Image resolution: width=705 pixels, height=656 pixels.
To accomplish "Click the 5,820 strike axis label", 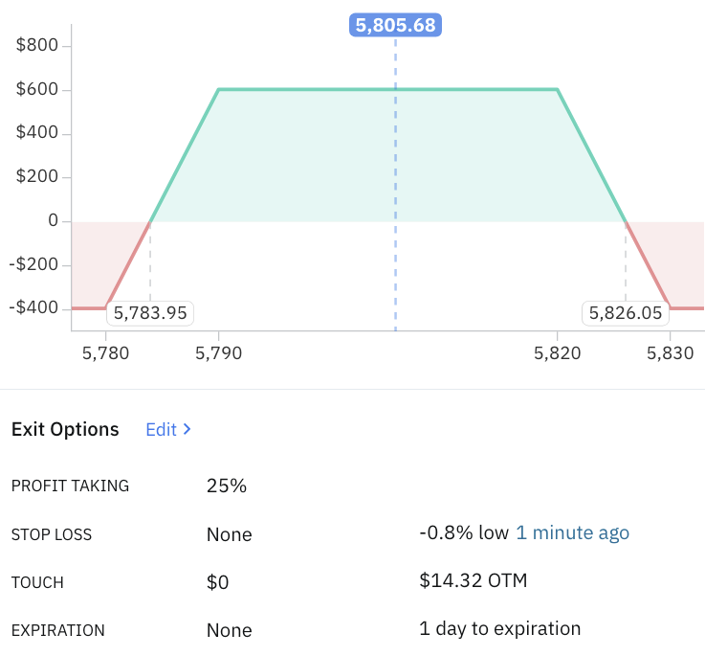I will click(558, 353).
